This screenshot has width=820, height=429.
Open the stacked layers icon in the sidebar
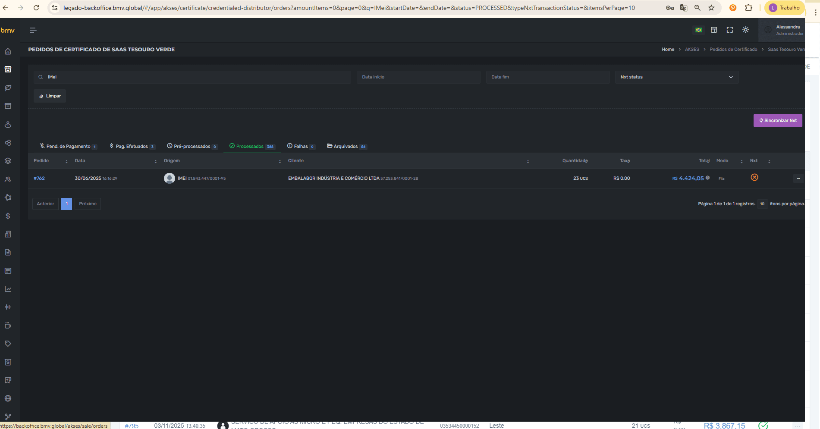click(8, 161)
